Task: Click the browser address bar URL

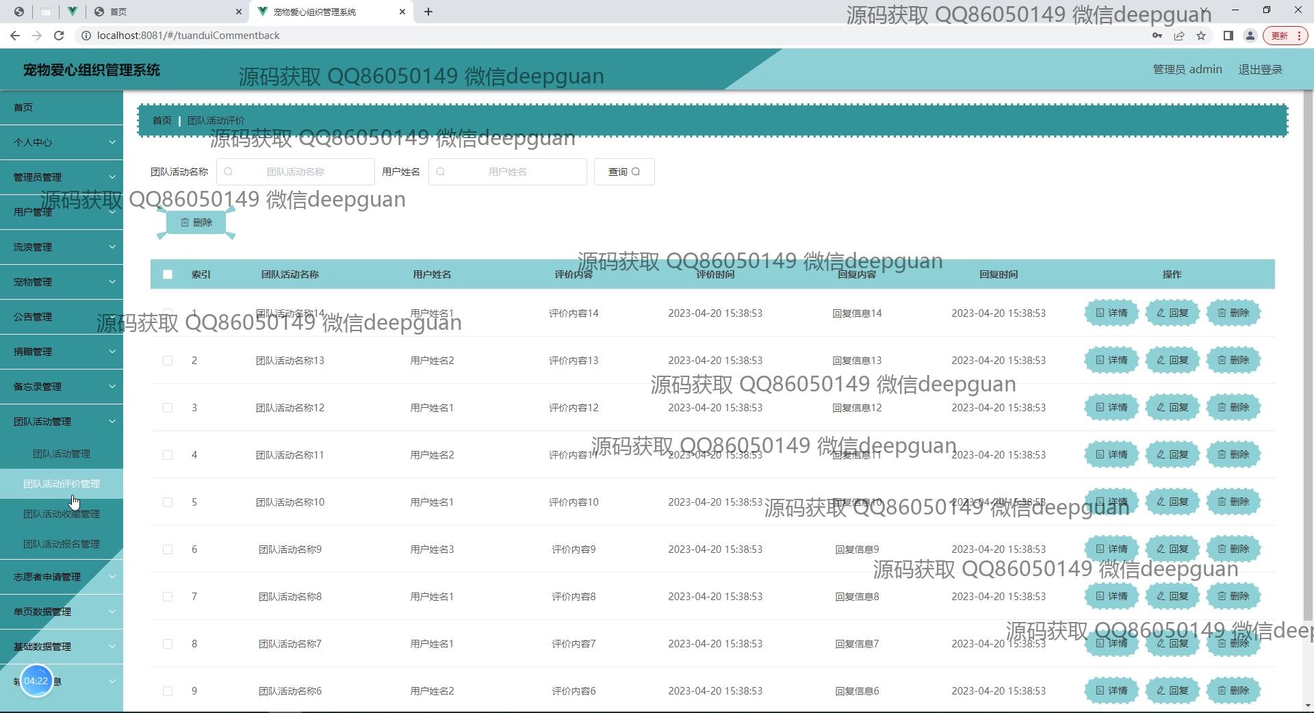Action: coord(188,36)
